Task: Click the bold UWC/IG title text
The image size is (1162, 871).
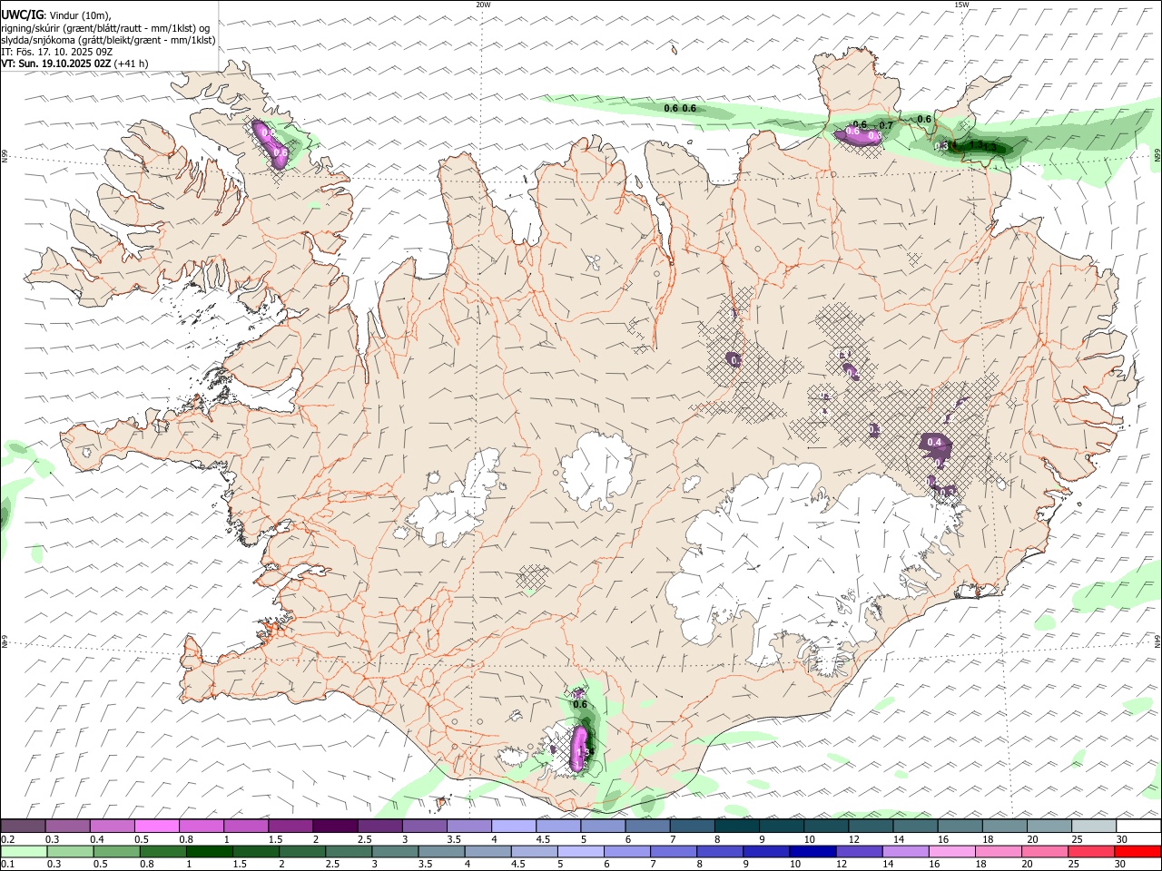Action: click(x=21, y=15)
